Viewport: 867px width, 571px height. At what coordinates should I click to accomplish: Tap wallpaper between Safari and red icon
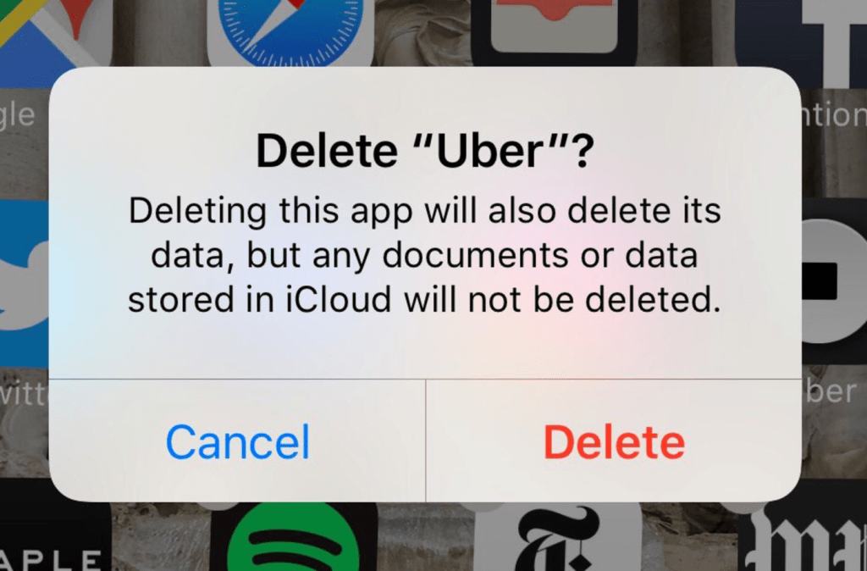point(422,32)
